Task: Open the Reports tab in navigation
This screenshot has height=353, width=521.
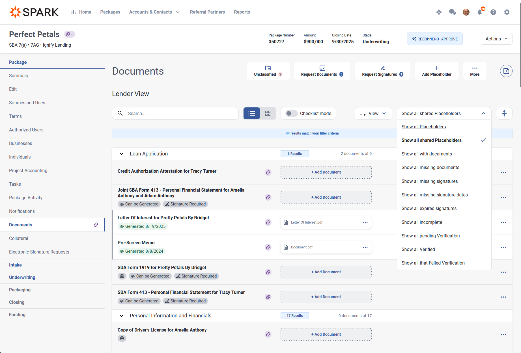Action: [242, 12]
